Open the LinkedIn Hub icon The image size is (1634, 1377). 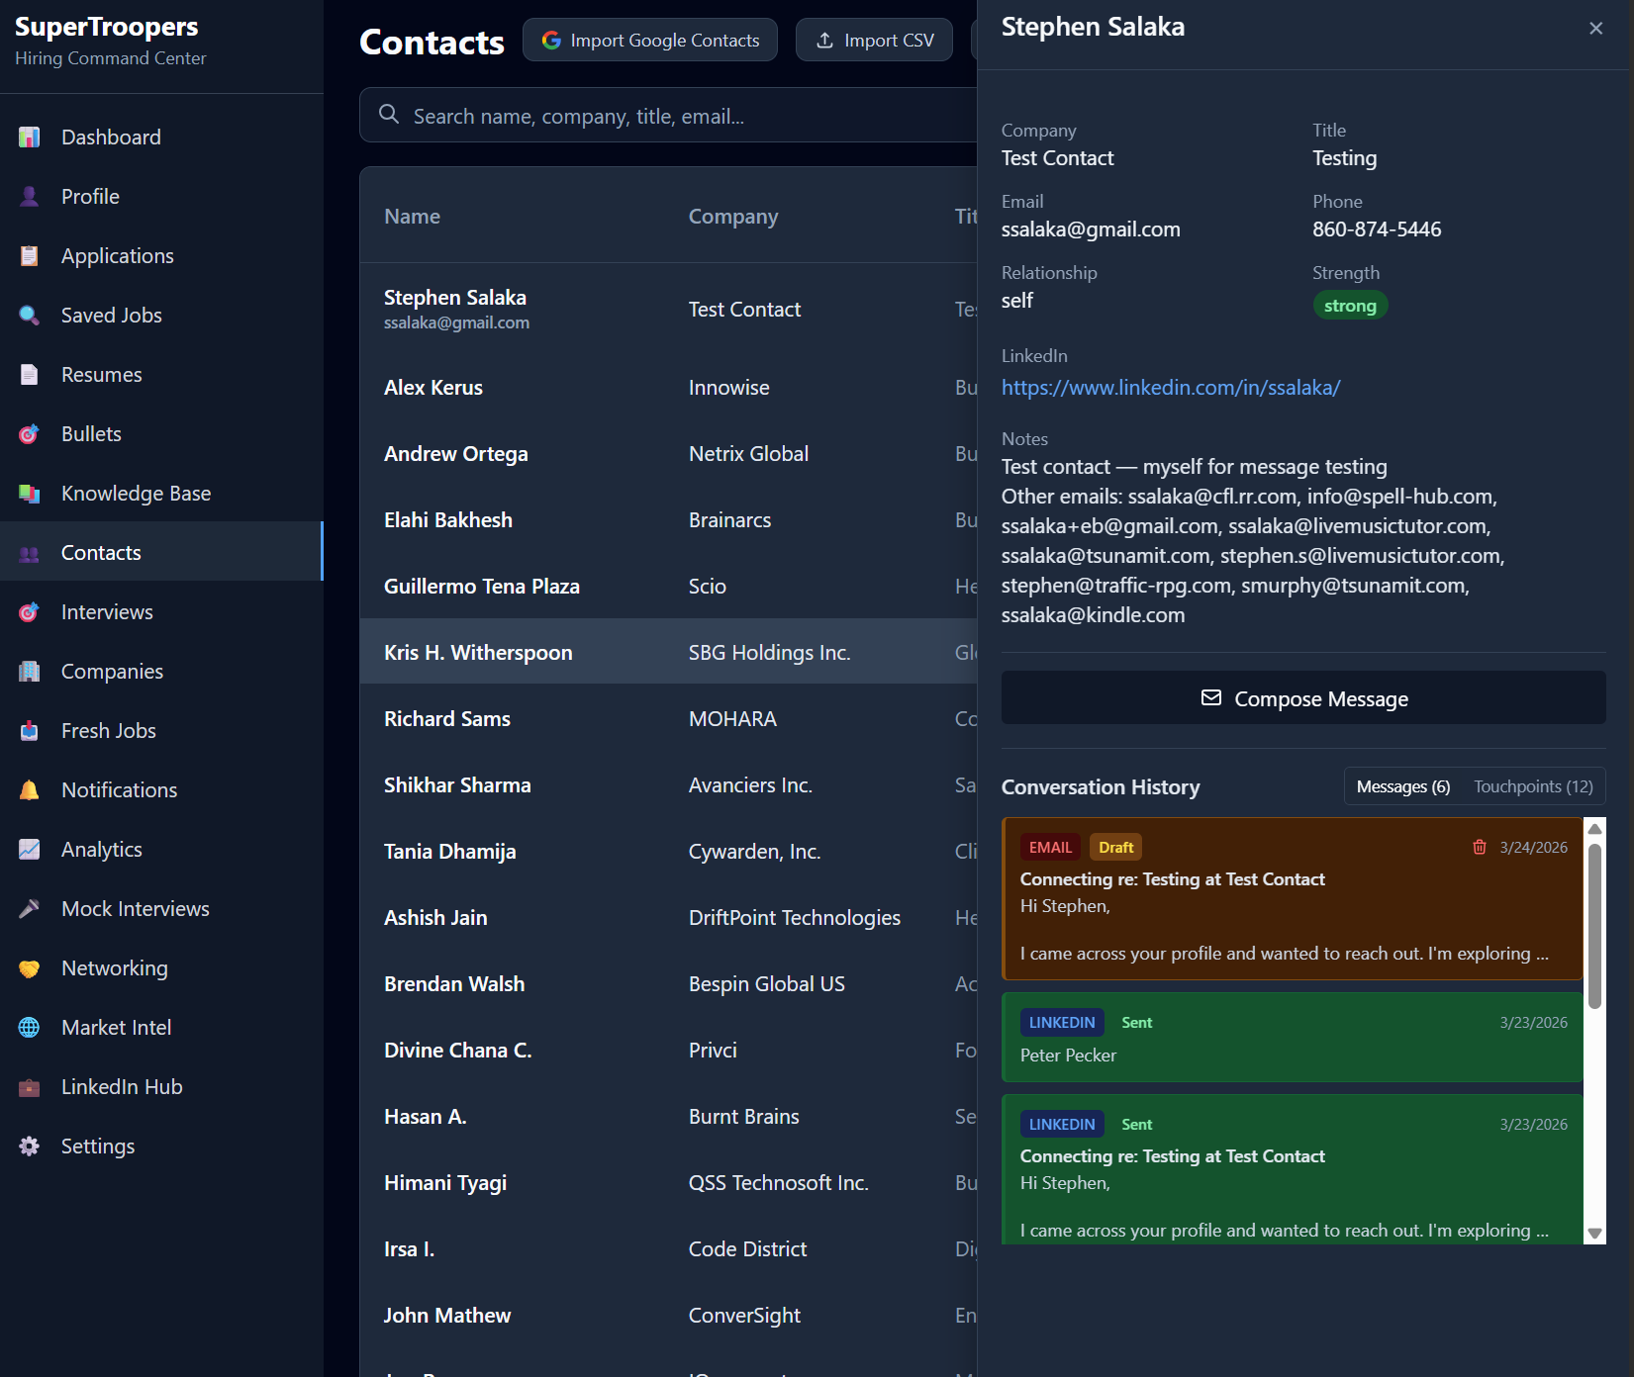click(x=29, y=1086)
